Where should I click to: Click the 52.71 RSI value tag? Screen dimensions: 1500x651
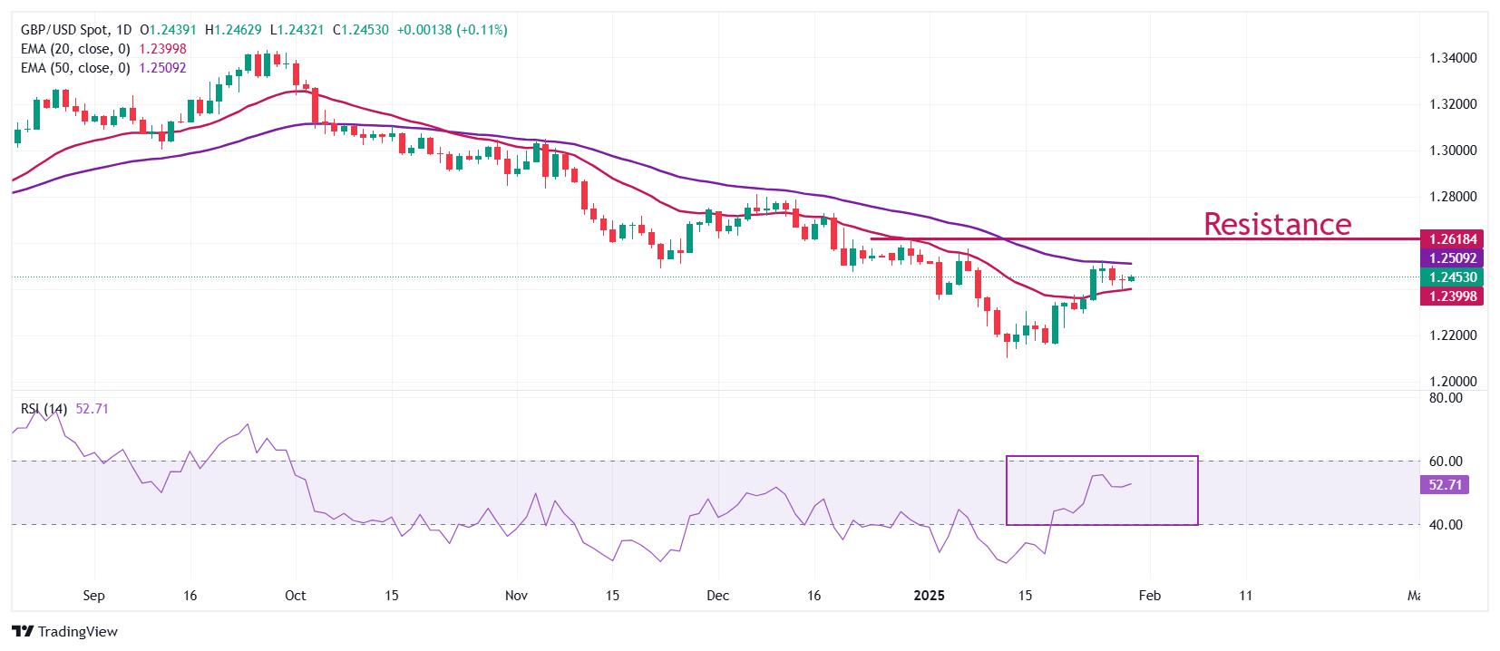[1445, 485]
